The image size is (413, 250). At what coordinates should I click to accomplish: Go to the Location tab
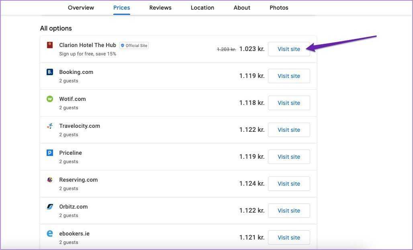click(202, 8)
